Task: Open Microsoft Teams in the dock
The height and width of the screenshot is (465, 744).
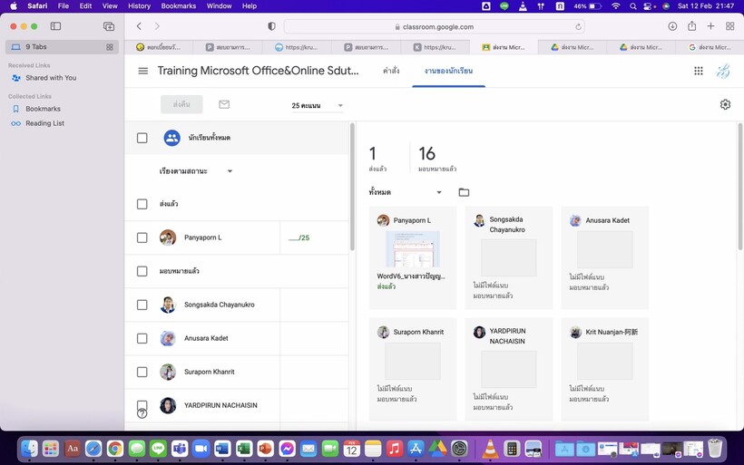Action: (180, 449)
